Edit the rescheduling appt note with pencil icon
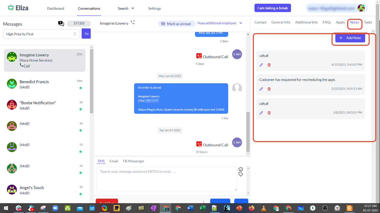This screenshot has width=380, height=213. coord(261,89)
